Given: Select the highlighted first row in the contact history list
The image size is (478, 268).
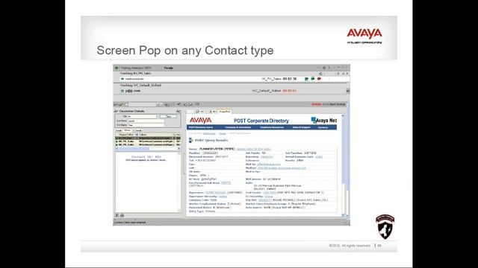Looking at the screenshot, I should 148,138.
